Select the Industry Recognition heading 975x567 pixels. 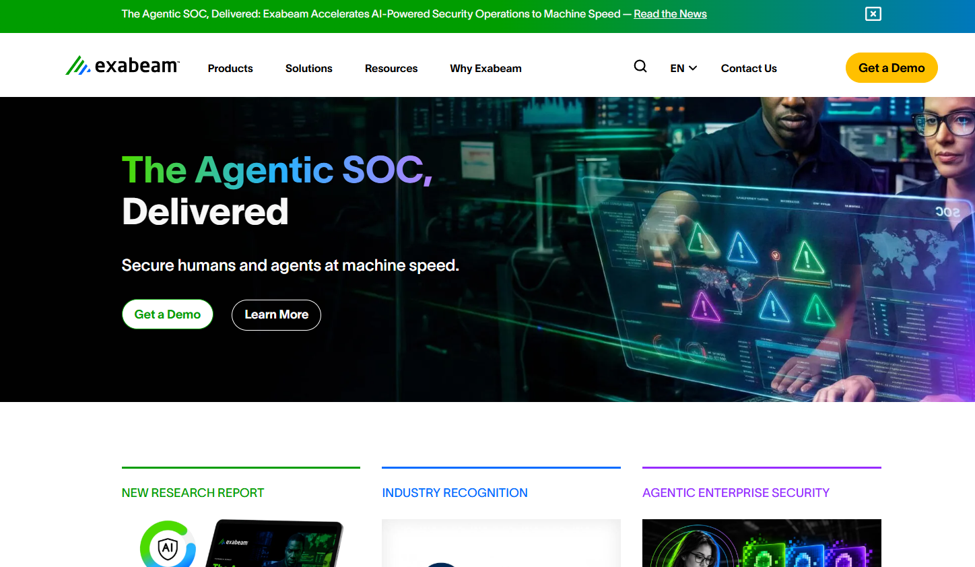[x=455, y=493]
